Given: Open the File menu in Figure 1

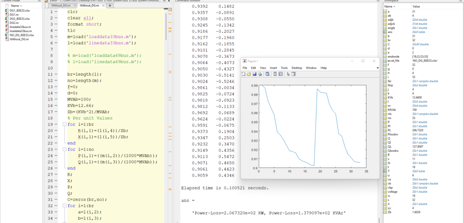Looking at the screenshot, I should point(245,68).
